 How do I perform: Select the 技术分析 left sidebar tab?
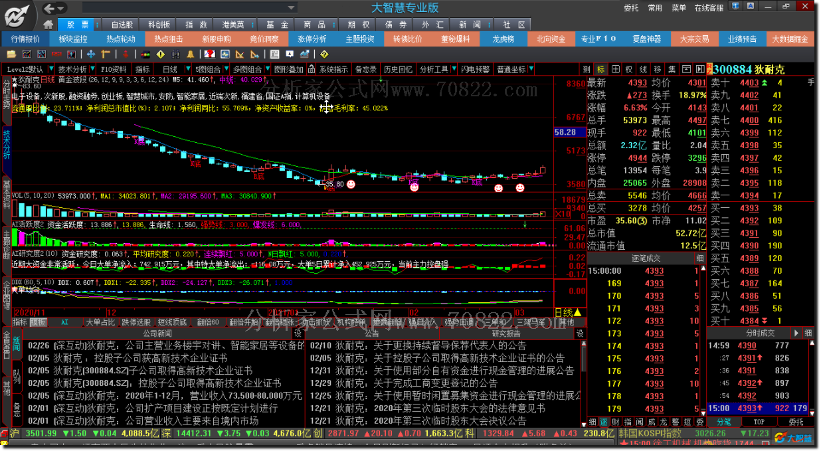[7, 145]
